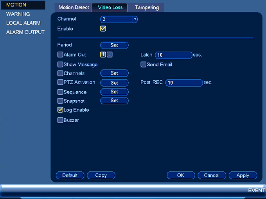Enable the Buzzer checkbox

tap(60, 120)
